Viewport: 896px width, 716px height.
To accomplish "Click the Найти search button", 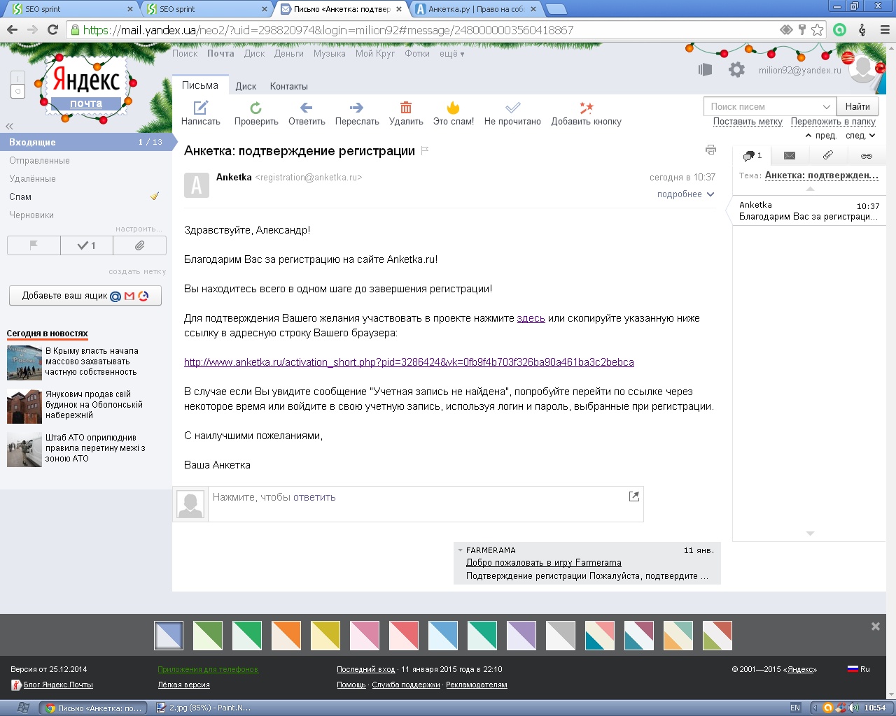I will coord(857,106).
